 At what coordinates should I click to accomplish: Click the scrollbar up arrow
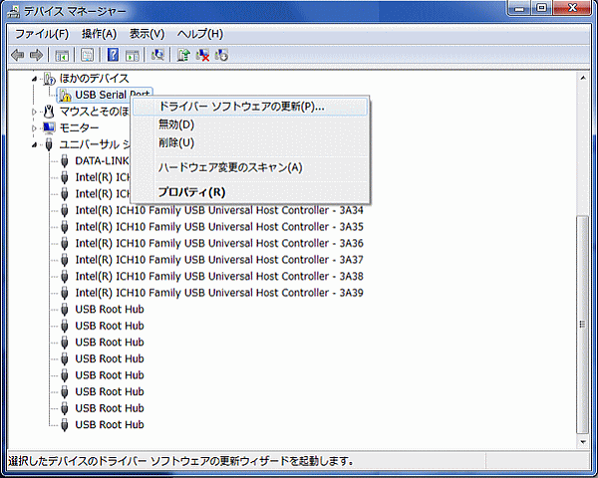583,78
